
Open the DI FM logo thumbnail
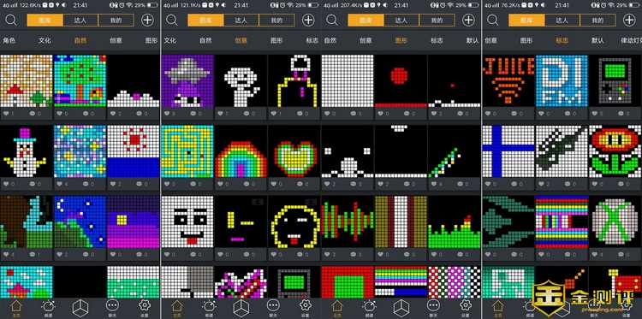point(562,80)
